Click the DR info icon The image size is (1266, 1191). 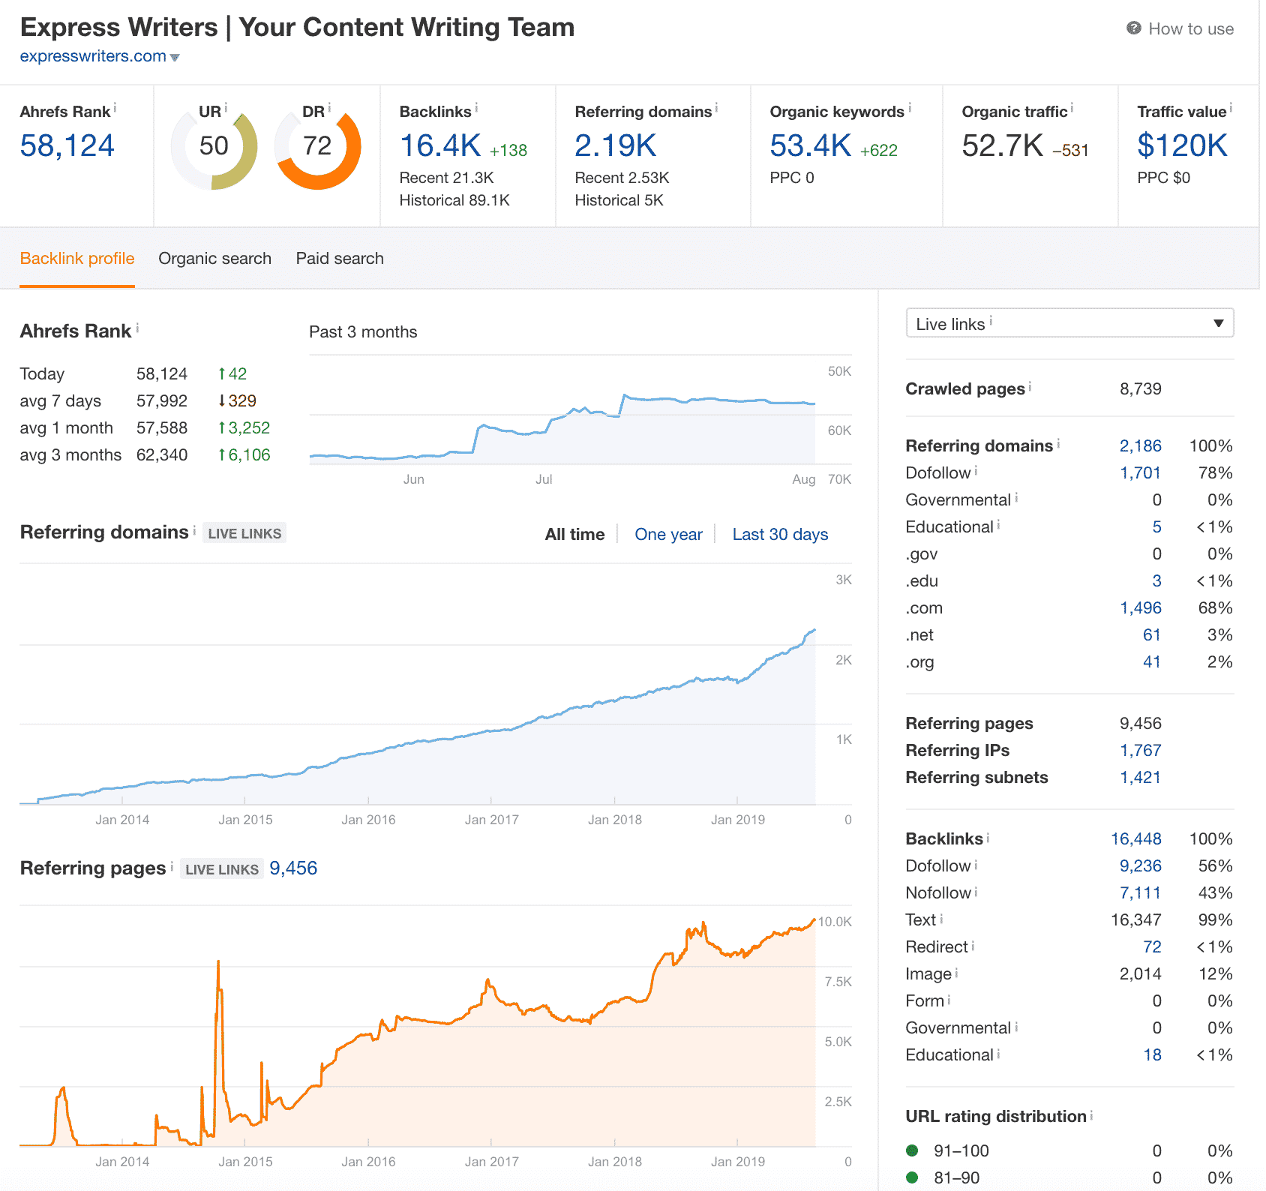pyautogui.click(x=329, y=107)
